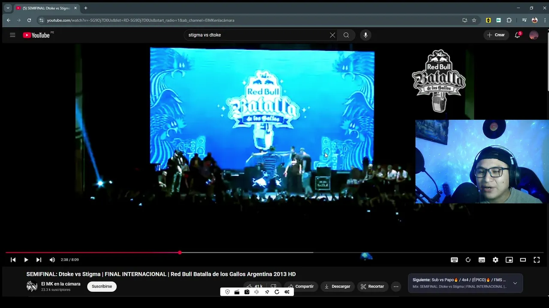Click the reload icon in floating toolbar
The width and height of the screenshot is (549, 308).
[277, 292]
